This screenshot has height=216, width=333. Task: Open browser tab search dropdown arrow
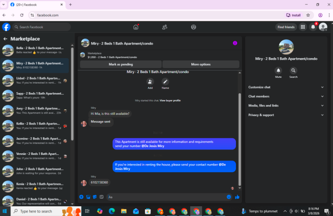[x=4, y=4]
